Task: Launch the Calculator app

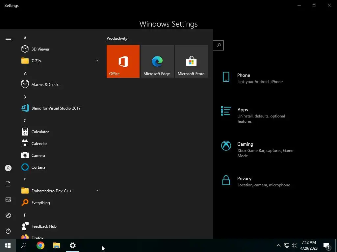Action: click(60, 132)
